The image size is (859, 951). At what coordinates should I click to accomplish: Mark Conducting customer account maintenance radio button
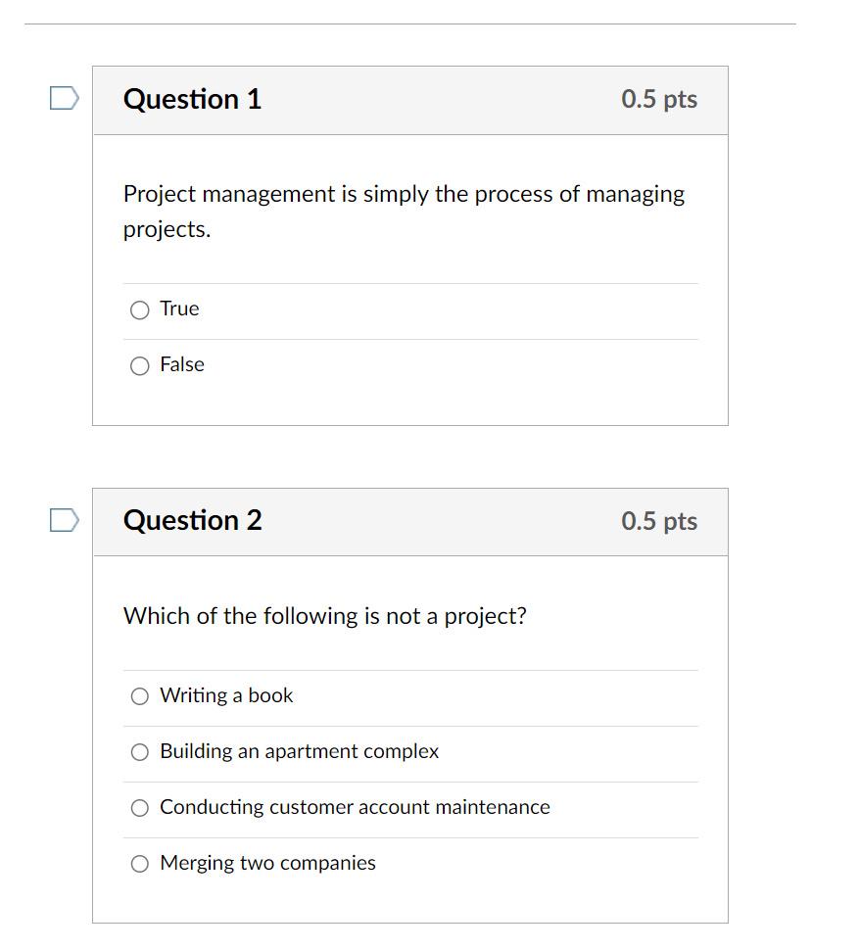click(x=139, y=808)
